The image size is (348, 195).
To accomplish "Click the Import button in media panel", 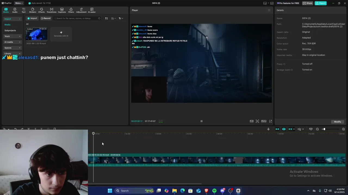I will click(32, 18).
